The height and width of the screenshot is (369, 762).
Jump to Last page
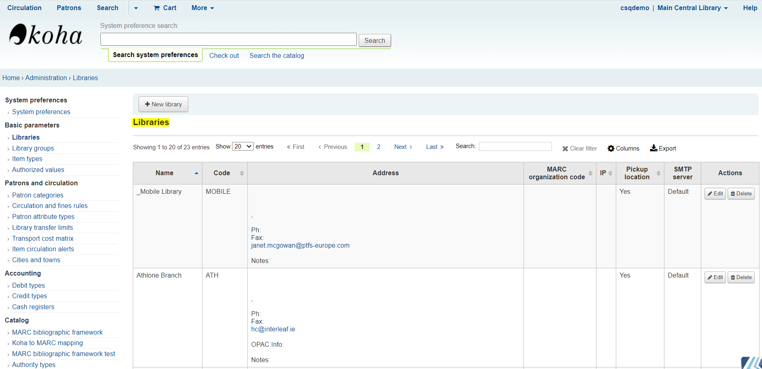coord(435,147)
